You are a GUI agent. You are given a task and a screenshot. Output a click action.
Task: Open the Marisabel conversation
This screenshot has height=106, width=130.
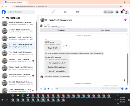18,38
